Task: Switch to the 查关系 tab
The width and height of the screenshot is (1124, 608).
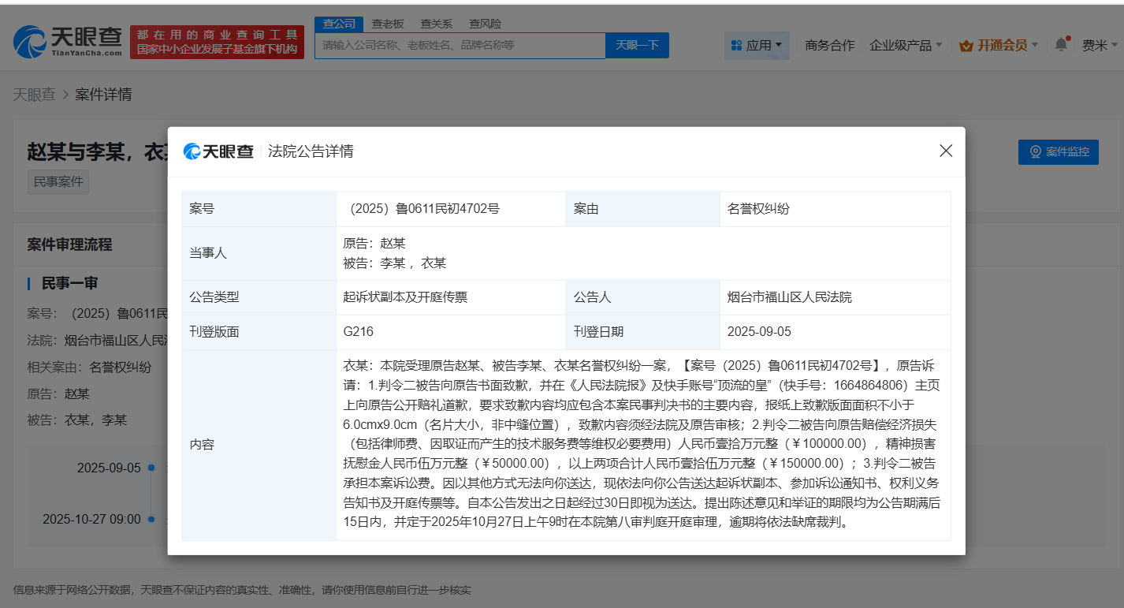Action: point(436,24)
